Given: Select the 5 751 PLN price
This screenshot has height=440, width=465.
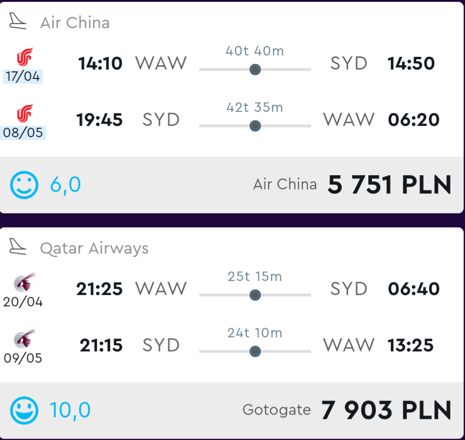Looking at the screenshot, I should [389, 185].
